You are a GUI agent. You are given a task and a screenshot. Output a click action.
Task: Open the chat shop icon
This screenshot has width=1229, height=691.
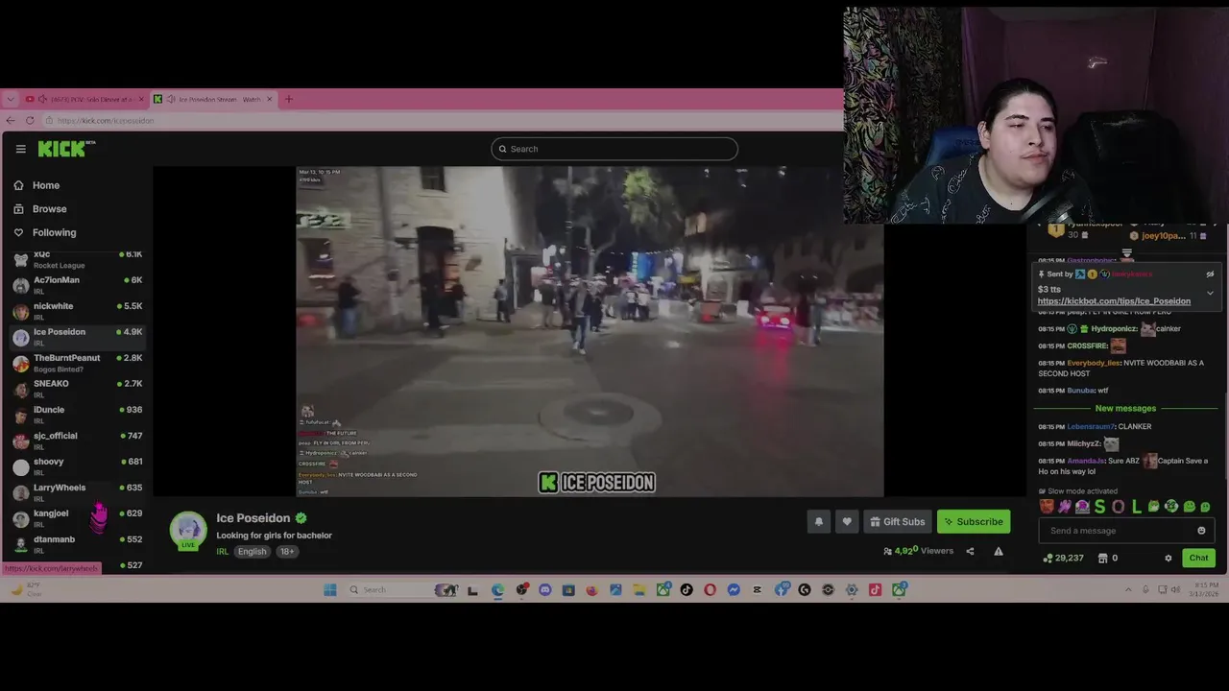click(1103, 558)
